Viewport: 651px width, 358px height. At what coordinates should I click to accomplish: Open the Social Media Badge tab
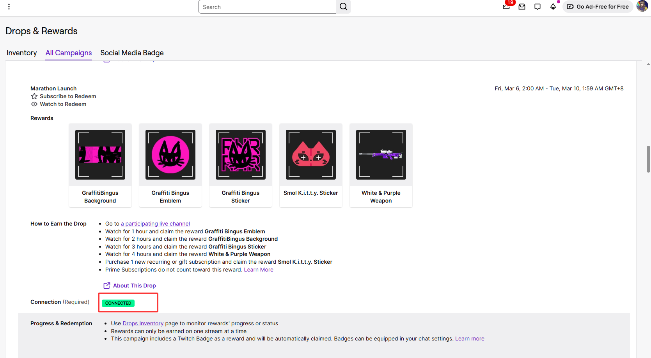point(132,53)
